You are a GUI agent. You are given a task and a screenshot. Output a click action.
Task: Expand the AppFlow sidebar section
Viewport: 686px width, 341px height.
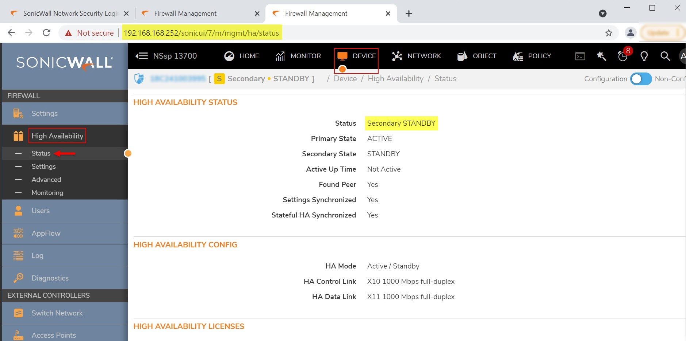[46, 234]
